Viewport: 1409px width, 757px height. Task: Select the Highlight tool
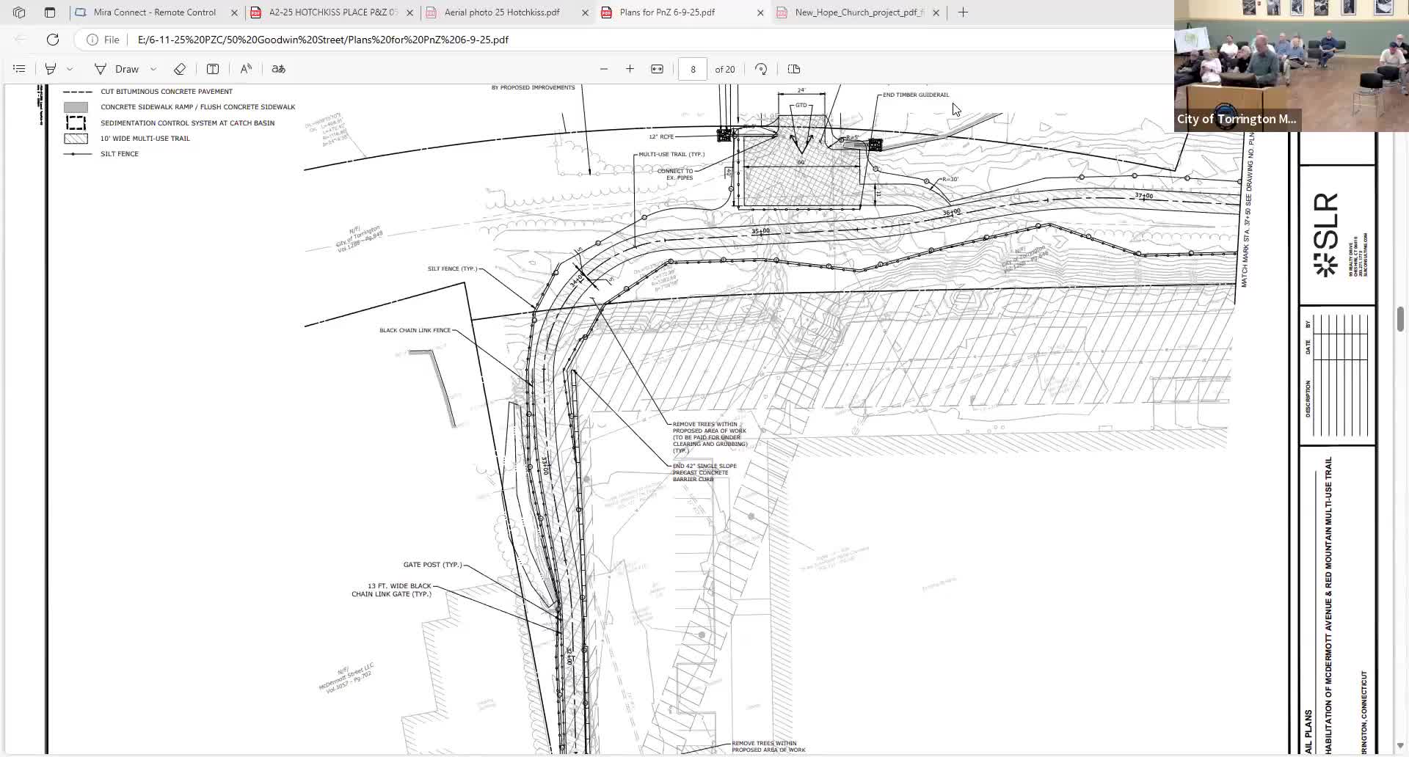(51, 69)
